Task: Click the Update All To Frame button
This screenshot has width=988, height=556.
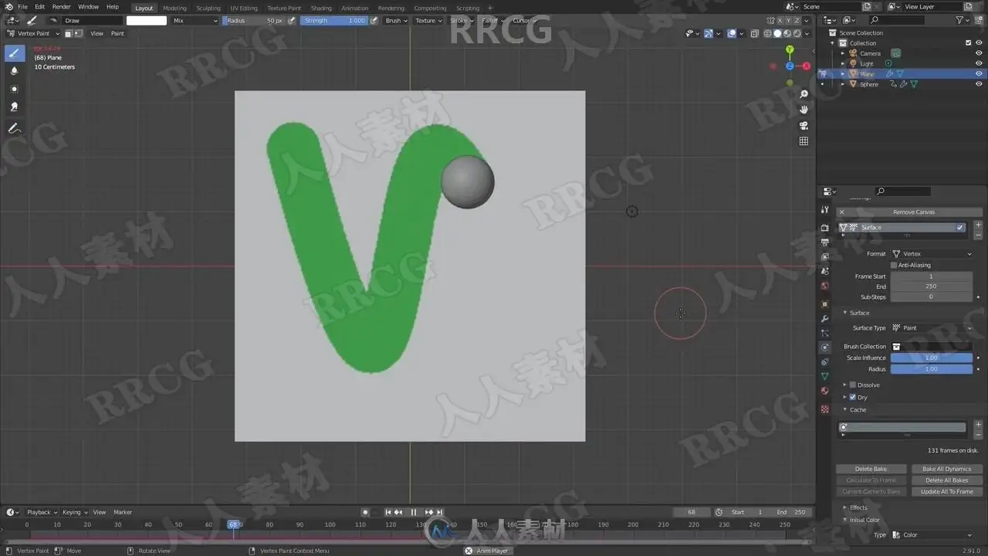Action: pyautogui.click(x=947, y=491)
